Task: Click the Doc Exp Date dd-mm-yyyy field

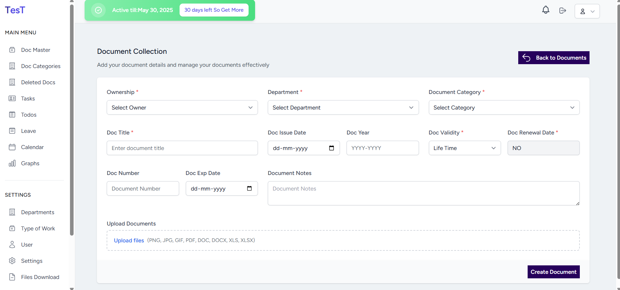Action: point(222,189)
